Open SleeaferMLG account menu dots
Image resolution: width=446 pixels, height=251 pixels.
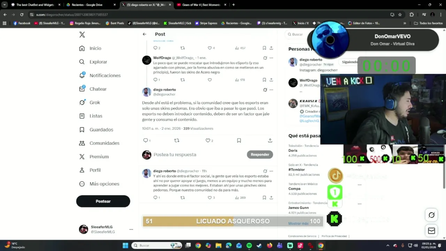(x=131, y=229)
